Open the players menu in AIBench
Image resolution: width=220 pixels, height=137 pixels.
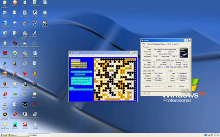pos(78,56)
